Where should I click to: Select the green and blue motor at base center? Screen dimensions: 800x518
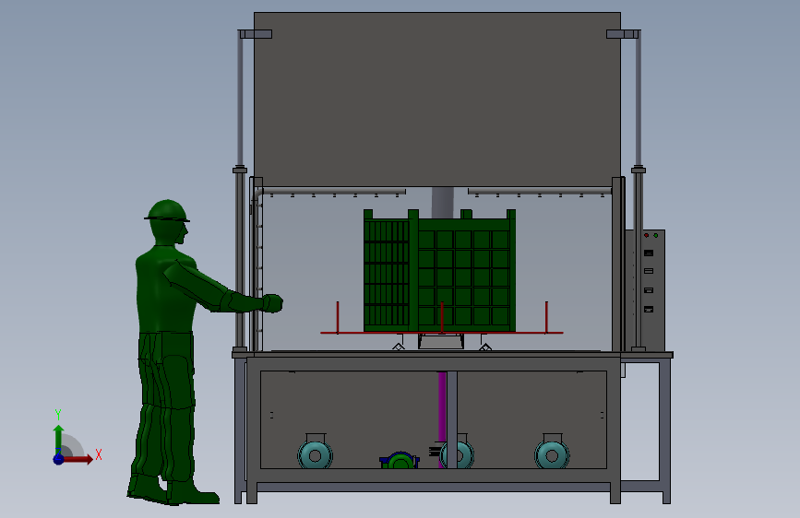tap(400, 460)
